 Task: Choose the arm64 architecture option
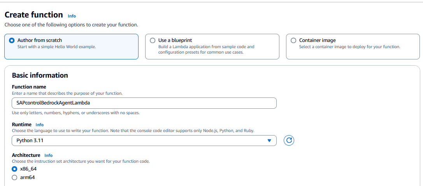14,177
